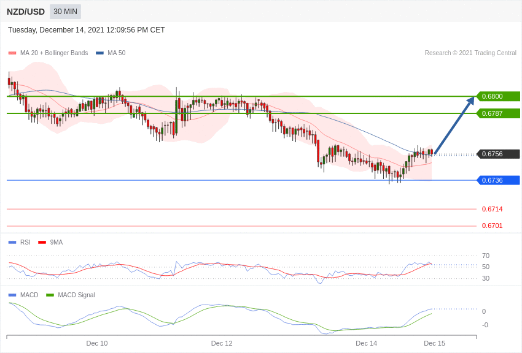Viewport: 522px width, 353px height.
Task: Click the MACD axis value -0
Action: point(485,325)
